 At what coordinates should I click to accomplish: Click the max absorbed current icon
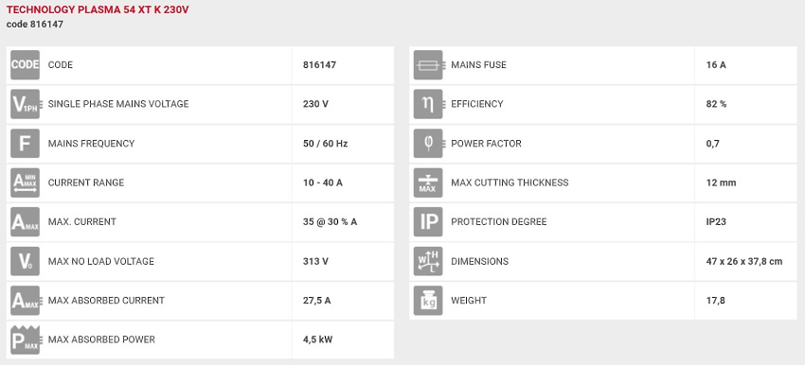(x=26, y=301)
